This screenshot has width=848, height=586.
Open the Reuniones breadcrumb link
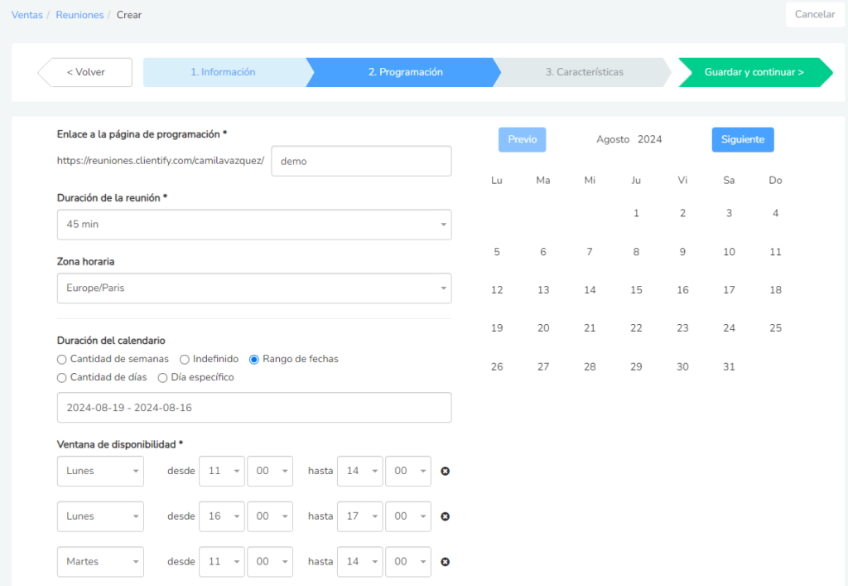pos(79,15)
